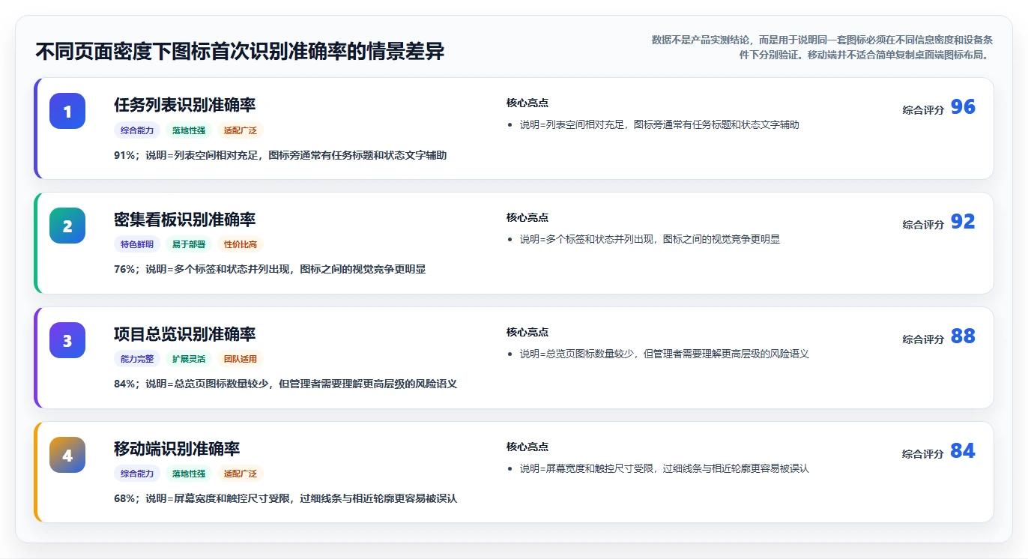
Task: Click the 综合评分 label beside score 88
Action: pyautogui.click(x=923, y=339)
